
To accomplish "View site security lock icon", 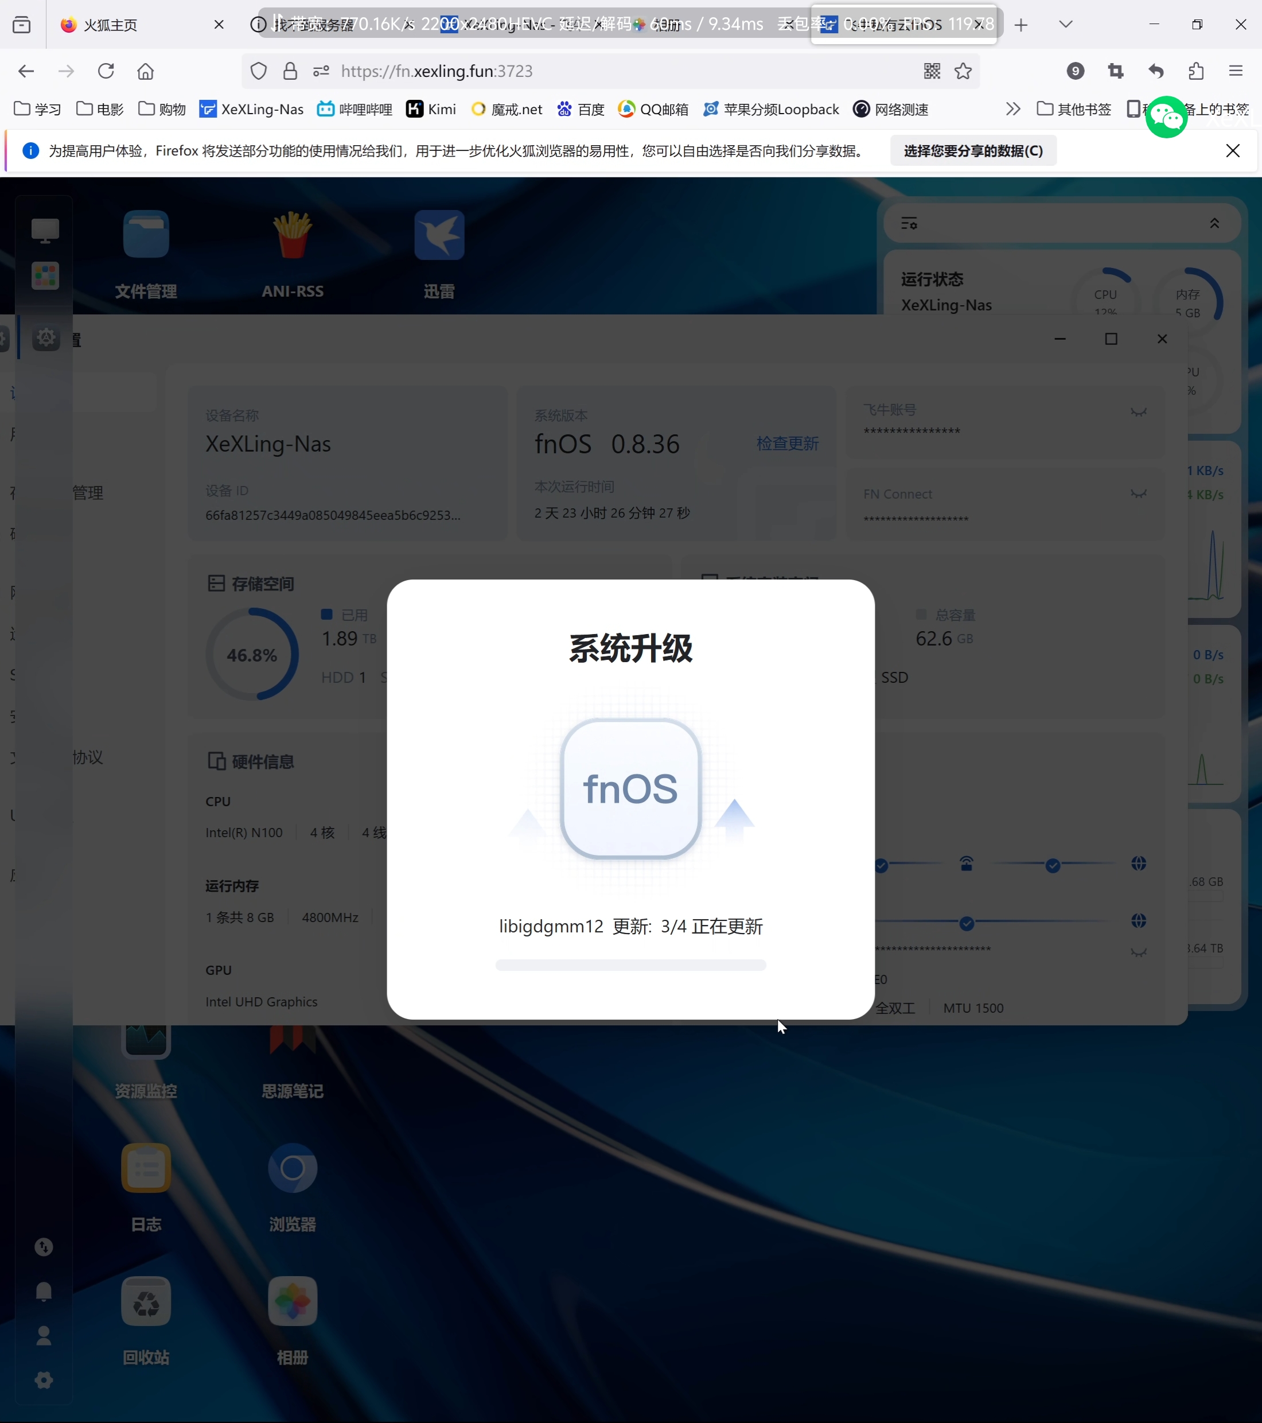I will [290, 71].
